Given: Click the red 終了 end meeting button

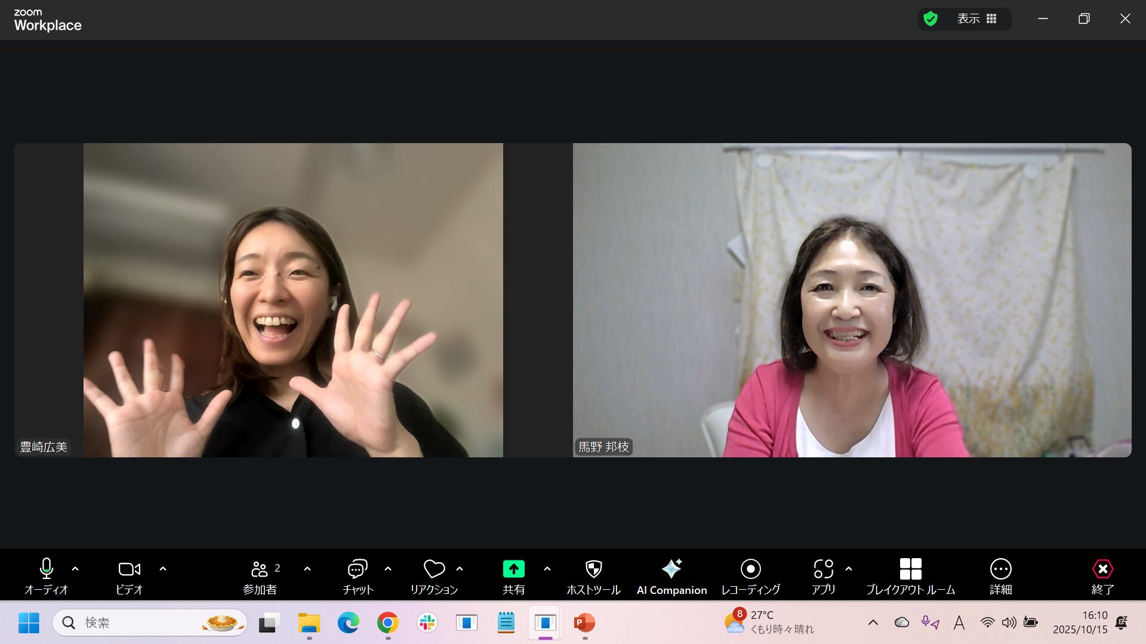Looking at the screenshot, I should (x=1102, y=575).
